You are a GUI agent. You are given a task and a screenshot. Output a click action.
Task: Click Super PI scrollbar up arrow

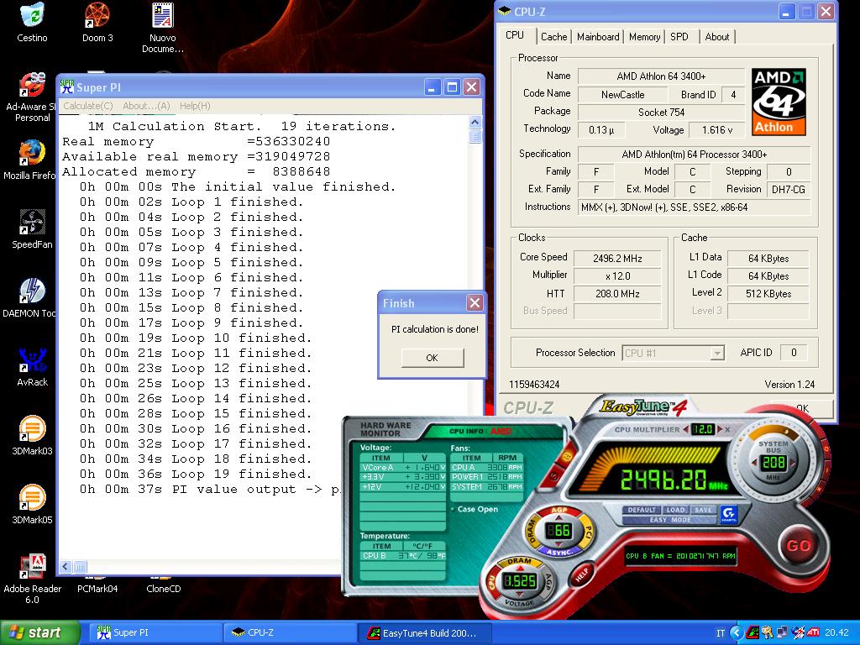tap(475, 123)
